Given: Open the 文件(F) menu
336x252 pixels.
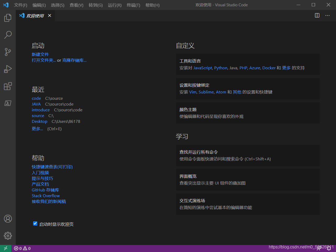Looking at the screenshot, I should click(20, 5).
